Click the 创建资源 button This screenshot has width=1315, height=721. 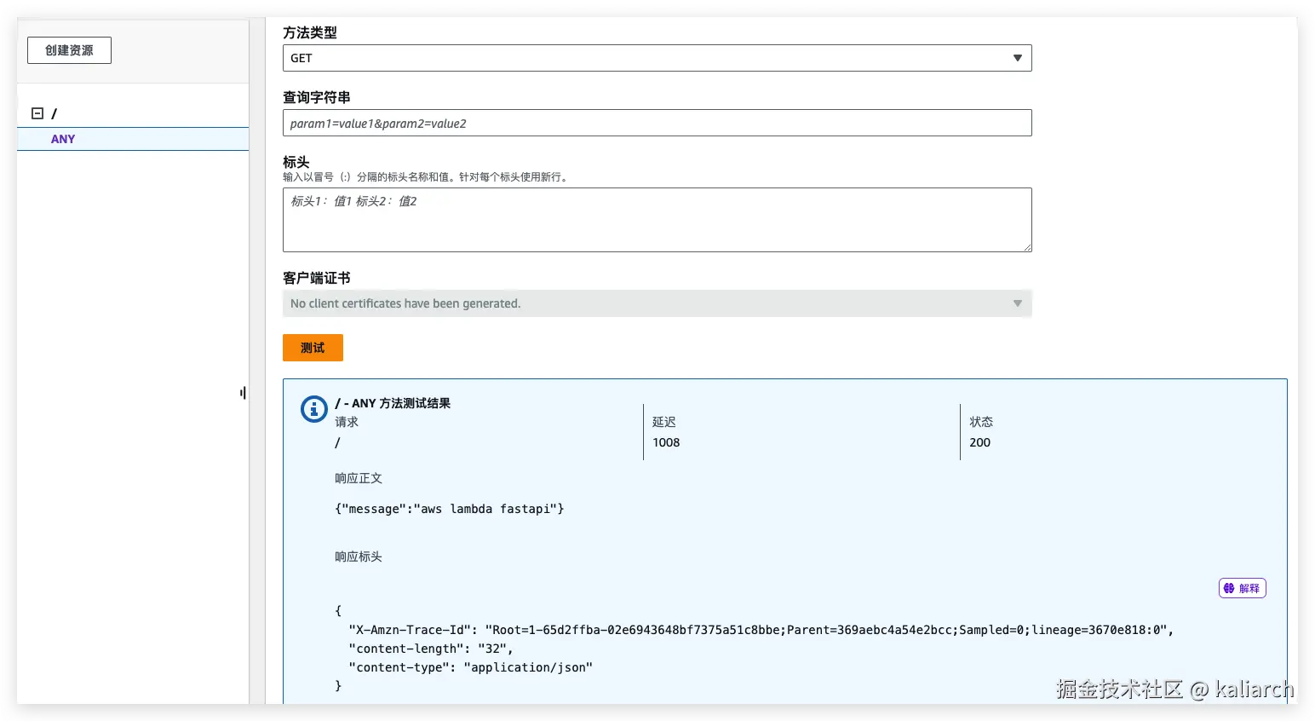69,50
